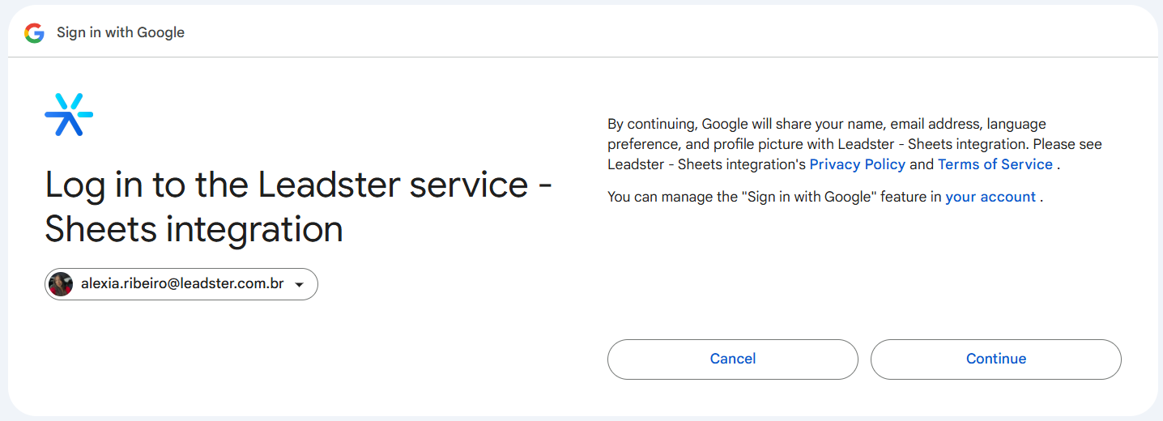This screenshot has height=421, width=1163.
Task: Click the words "email address" in the paragraph
Action: [935, 124]
